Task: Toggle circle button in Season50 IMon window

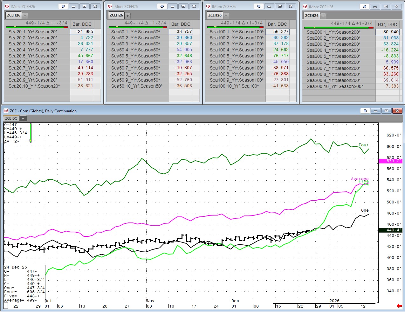Action: click(x=162, y=6)
